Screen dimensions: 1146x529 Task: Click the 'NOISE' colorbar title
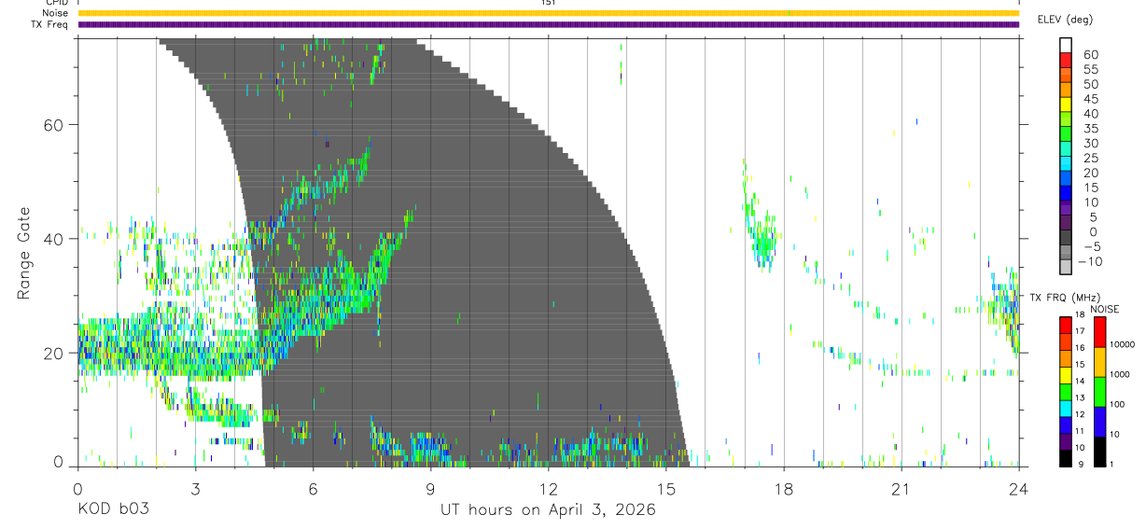(1106, 309)
